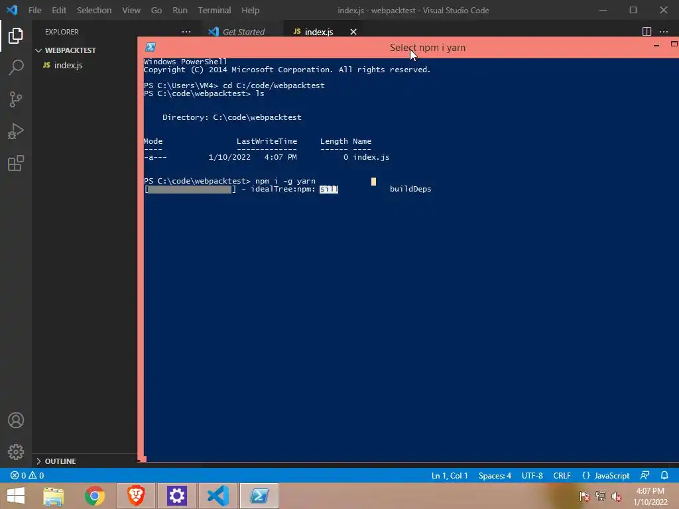This screenshot has width=679, height=509.
Task: Open the Go menu
Action: (156, 10)
